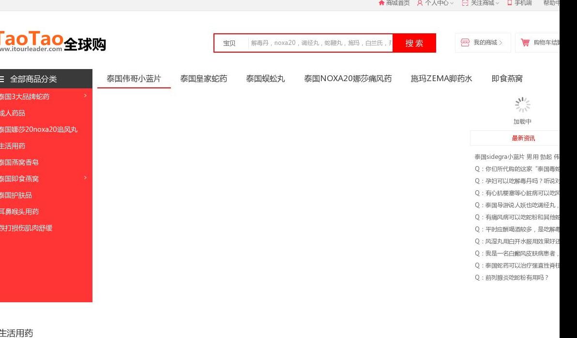The height and width of the screenshot is (338, 577).
Task: Click the hamburger icon beside 全部商品分类
Action: click(x=2, y=79)
